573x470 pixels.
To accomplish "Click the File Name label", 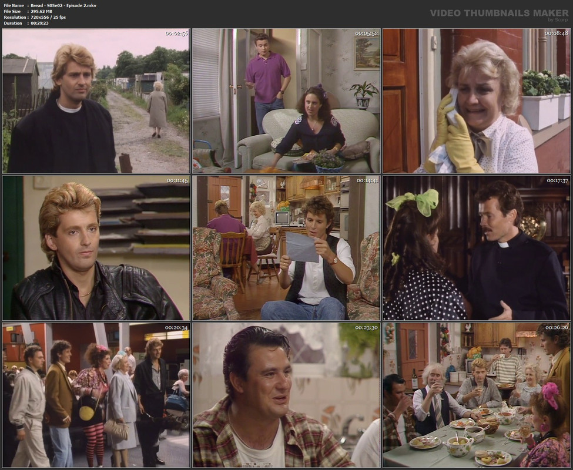I will pyautogui.click(x=14, y=5).
